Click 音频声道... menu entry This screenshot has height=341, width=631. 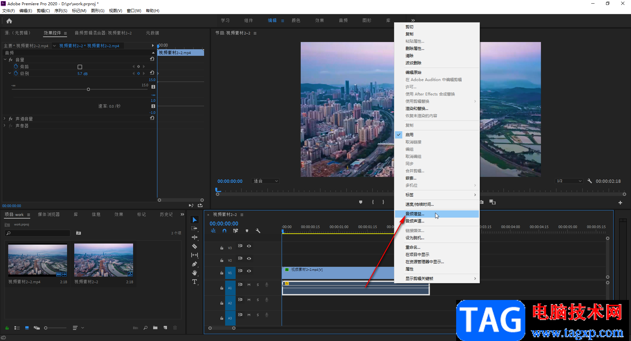pyautogui.click(x=437, y=221)
